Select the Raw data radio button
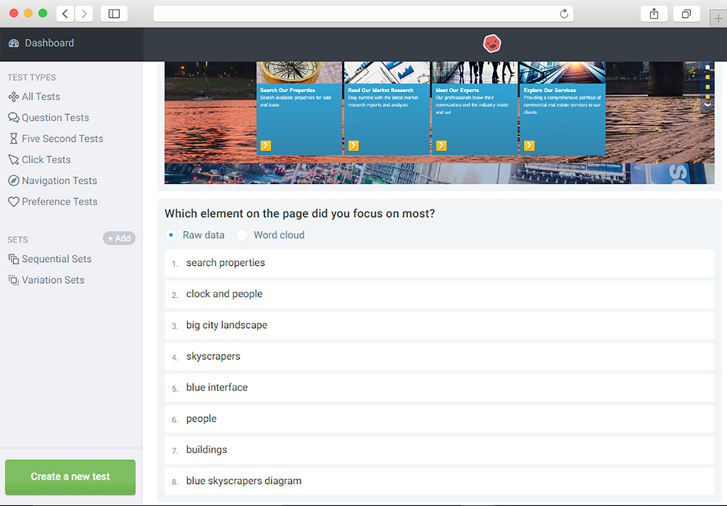The width and height of the screenshot is (727, 506). (171, 235)
